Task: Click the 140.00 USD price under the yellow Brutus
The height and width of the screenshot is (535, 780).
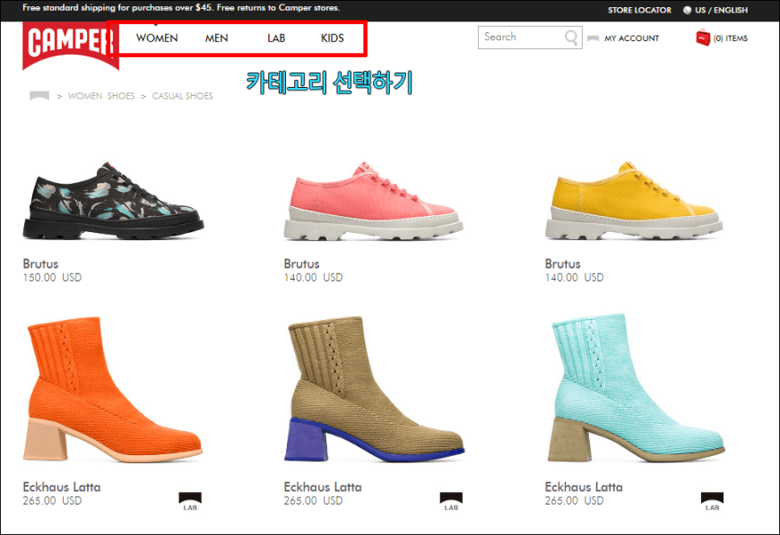Action: (574, 278)
